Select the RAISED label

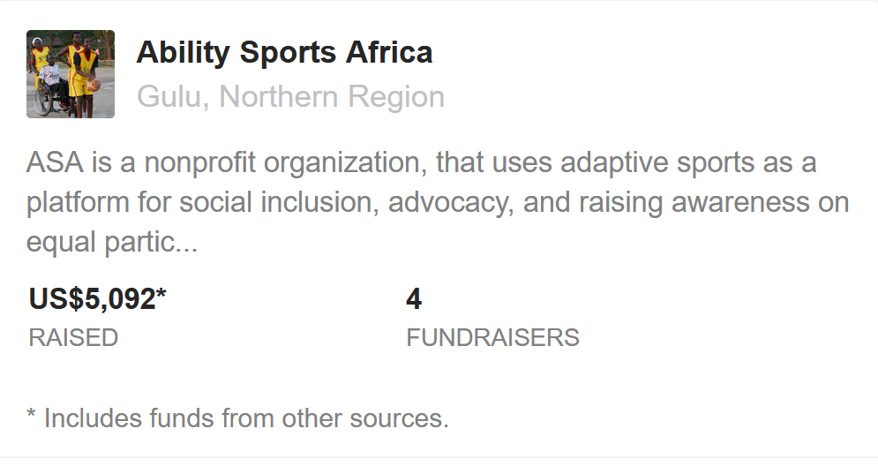click(73, 338)
